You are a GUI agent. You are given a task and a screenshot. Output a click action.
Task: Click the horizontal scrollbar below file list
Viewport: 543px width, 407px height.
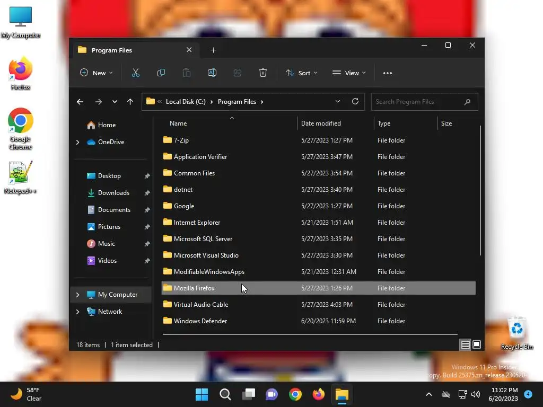[310, 334]
